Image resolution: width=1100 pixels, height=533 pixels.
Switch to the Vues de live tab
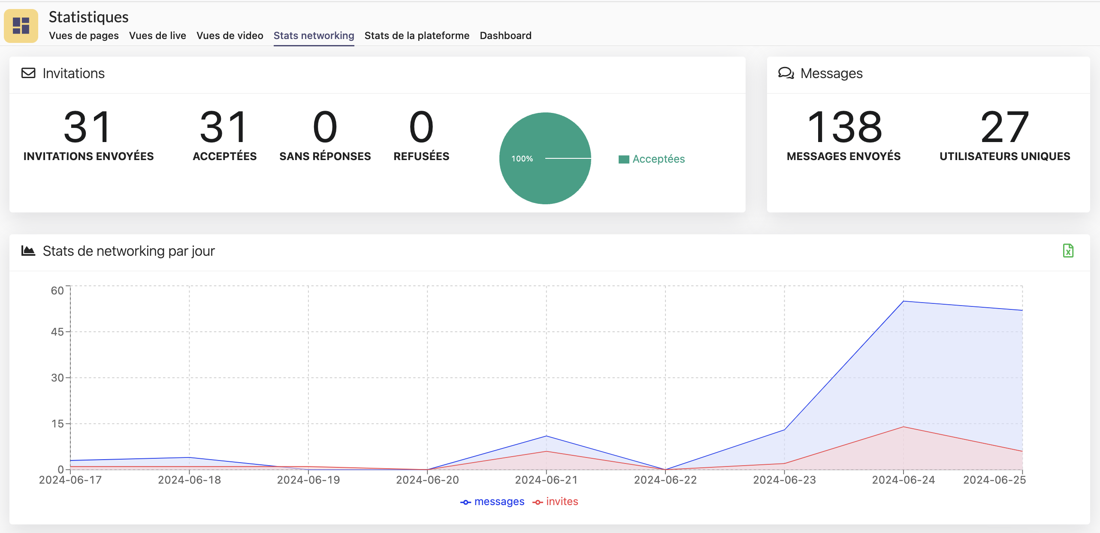pyautogui.click(x=157, y=36)
